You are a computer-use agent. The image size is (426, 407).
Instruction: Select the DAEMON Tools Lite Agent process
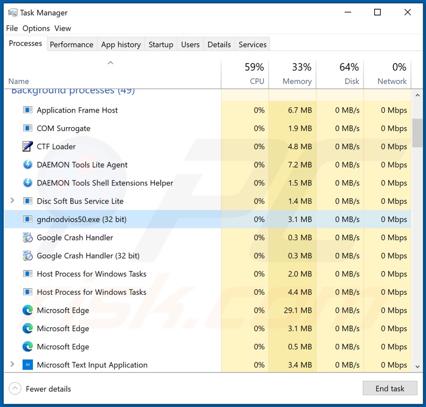pos(208,165)
